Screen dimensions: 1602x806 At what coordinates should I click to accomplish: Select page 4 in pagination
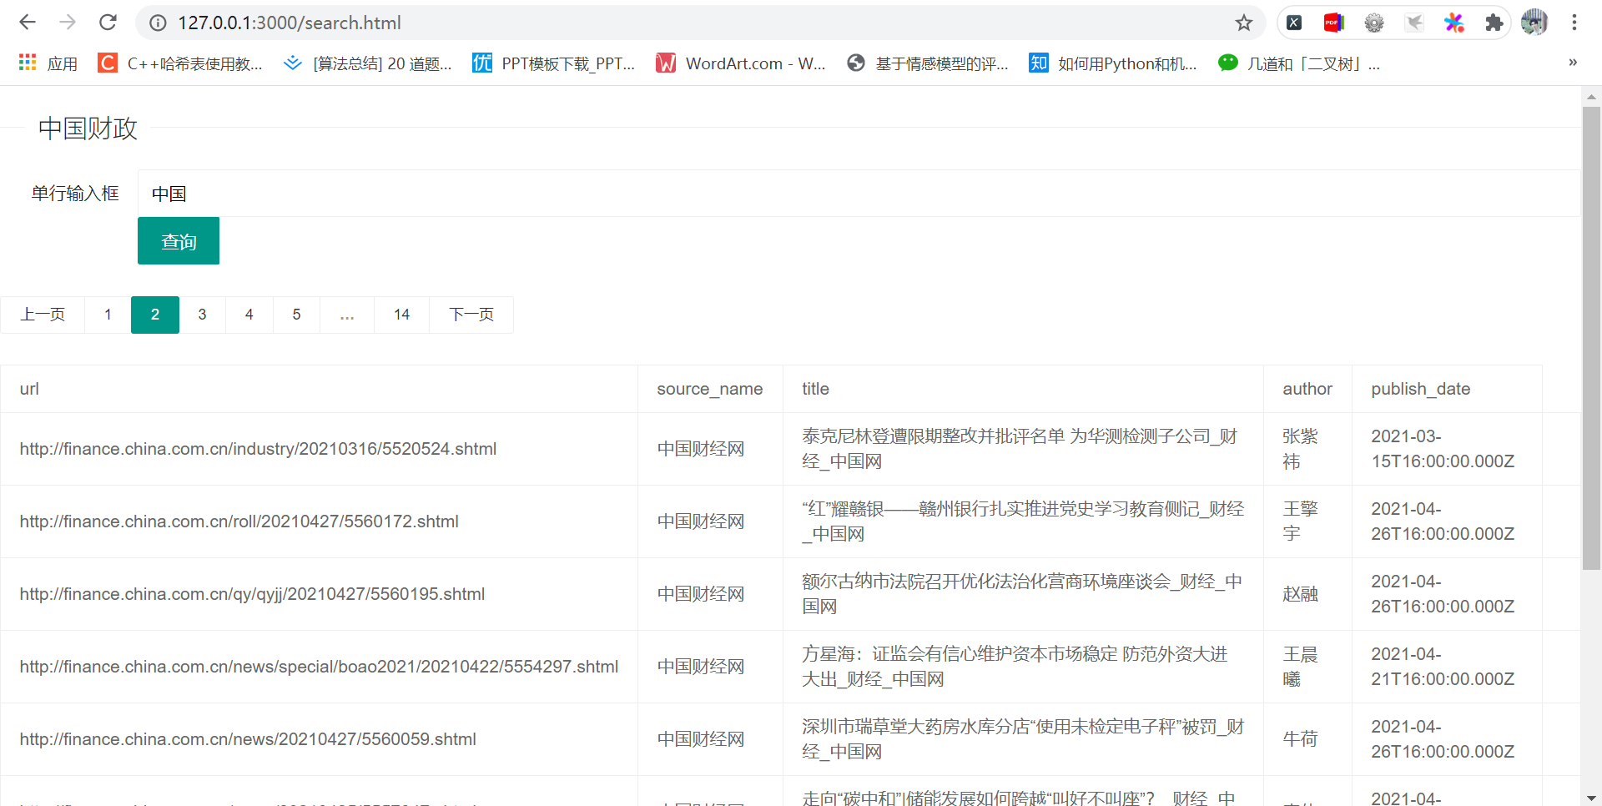pos(249,315)
